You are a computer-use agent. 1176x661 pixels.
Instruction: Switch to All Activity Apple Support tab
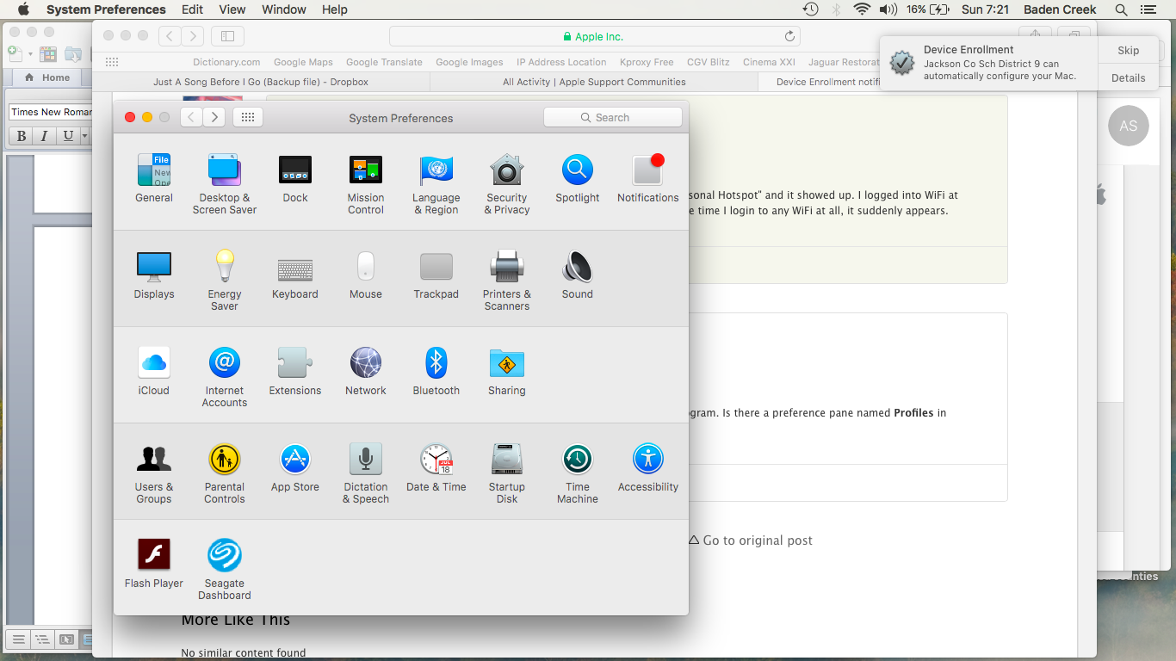point(594,82)
